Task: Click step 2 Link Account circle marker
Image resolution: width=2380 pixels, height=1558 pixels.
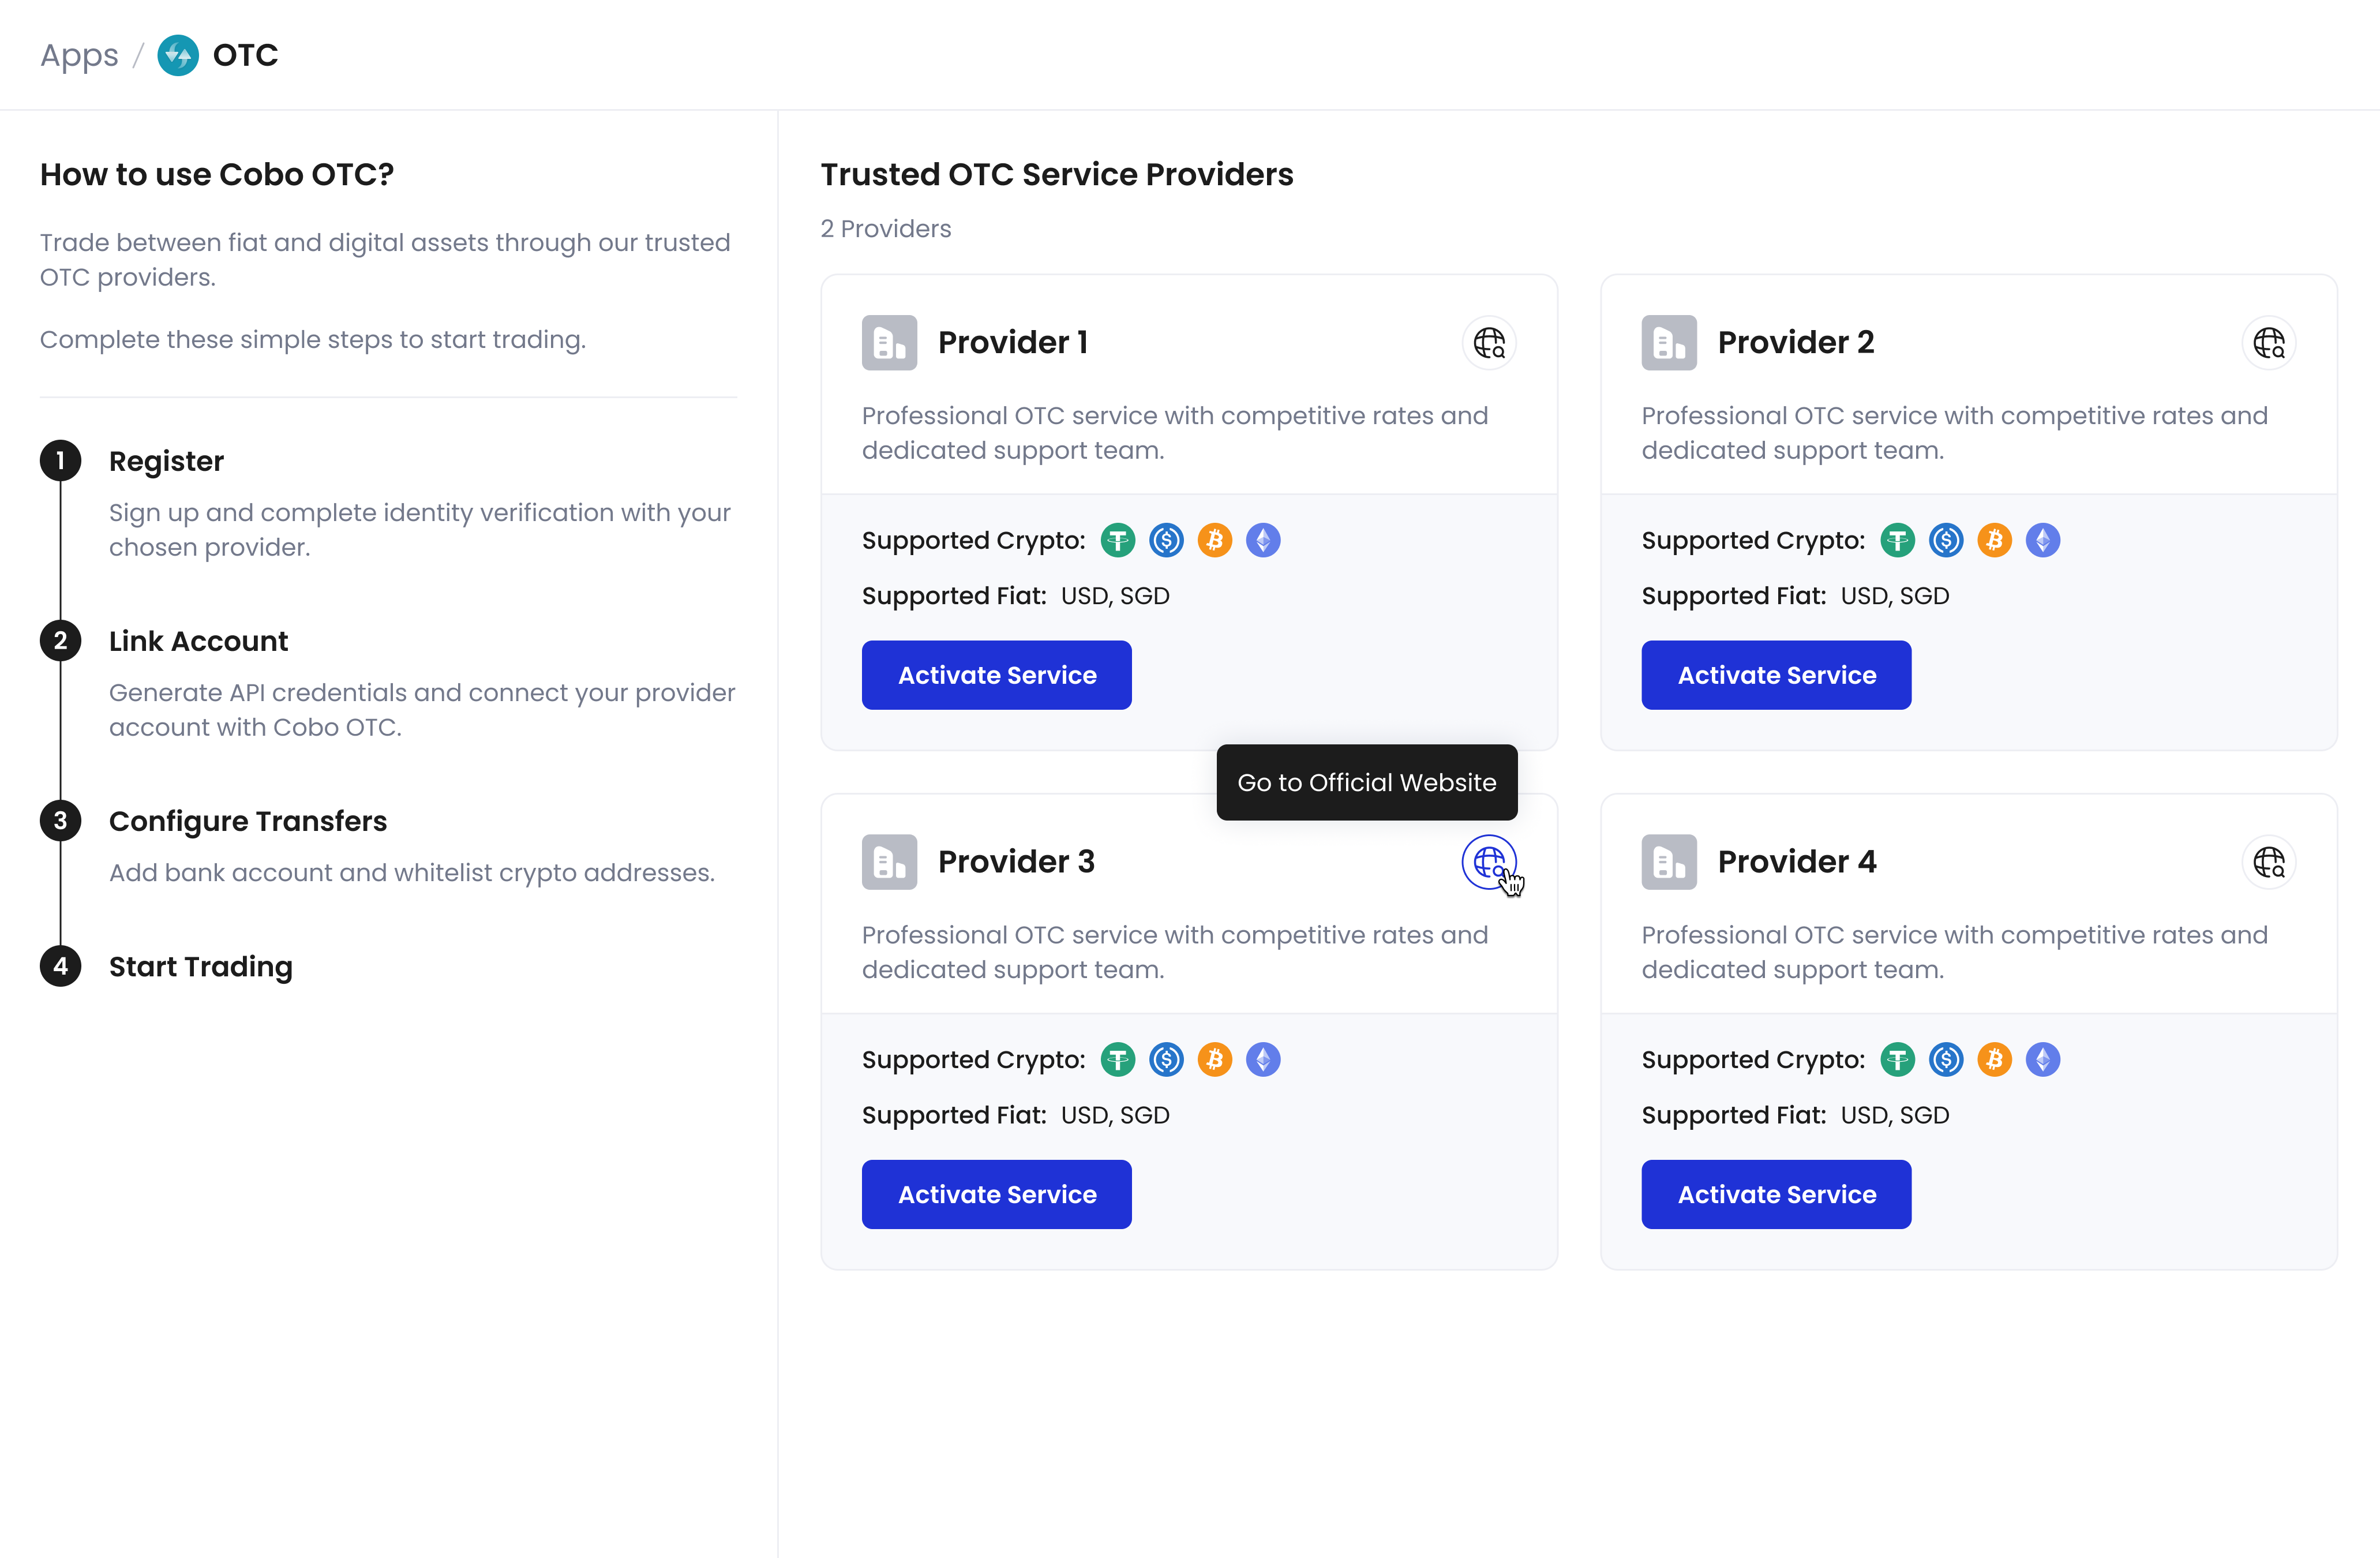Action: 61,641
